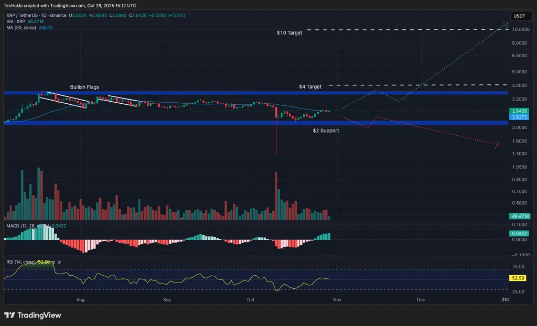Toggle the USDT price unit display

(520, 16)
